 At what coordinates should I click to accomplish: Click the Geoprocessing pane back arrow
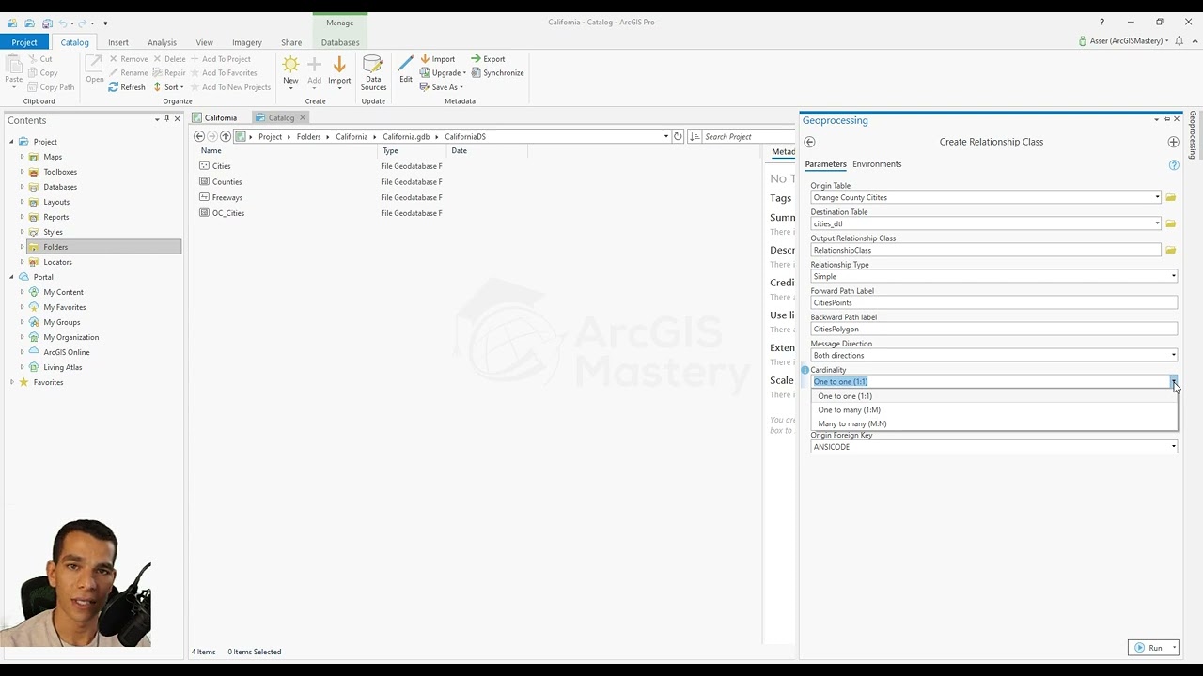tap(809, 142)
